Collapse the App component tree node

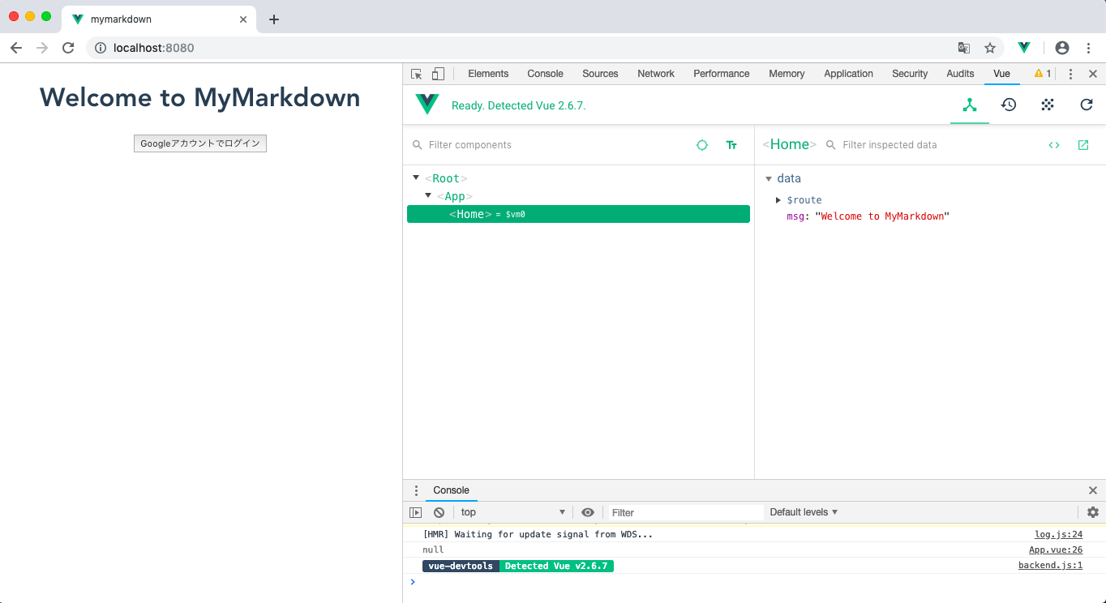[428, 195]
